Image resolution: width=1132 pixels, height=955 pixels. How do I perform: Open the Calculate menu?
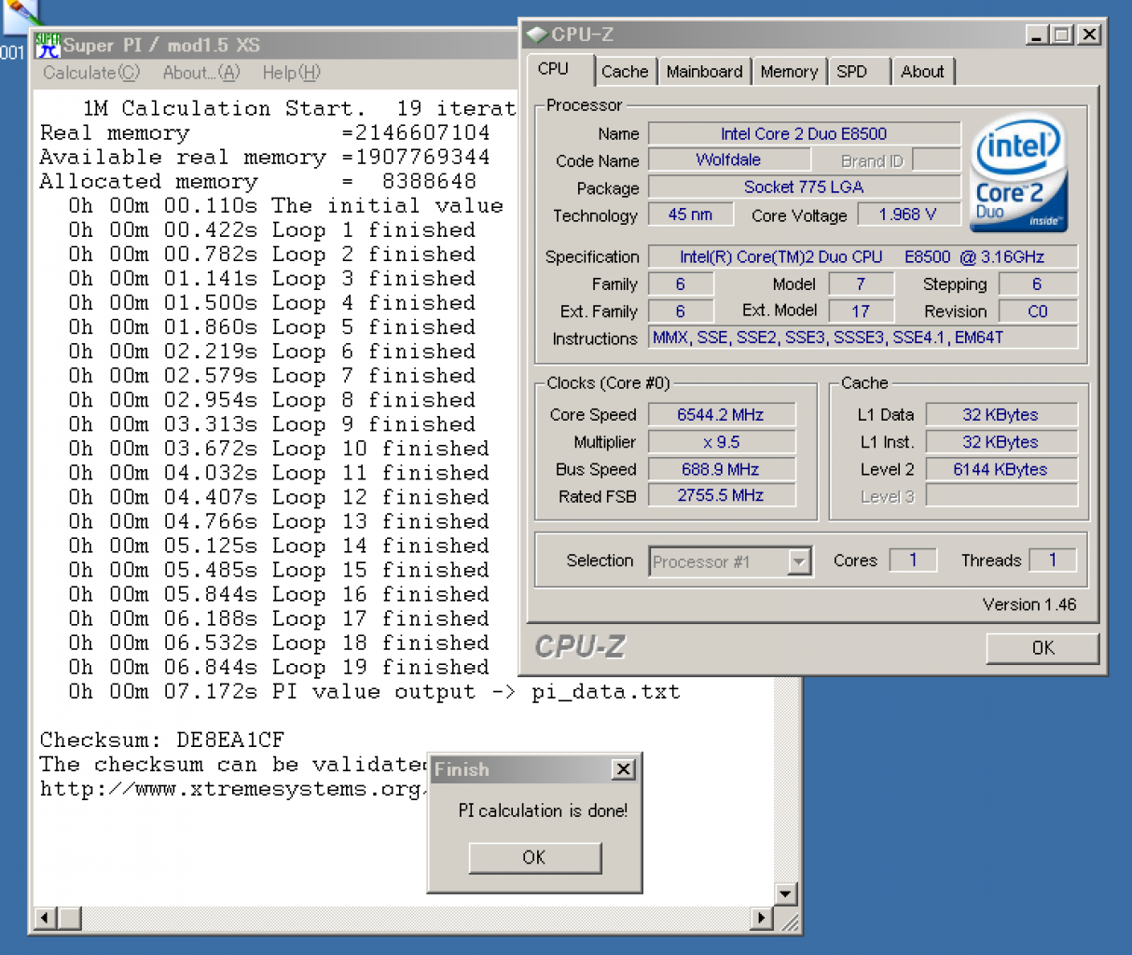pos(91,73)
